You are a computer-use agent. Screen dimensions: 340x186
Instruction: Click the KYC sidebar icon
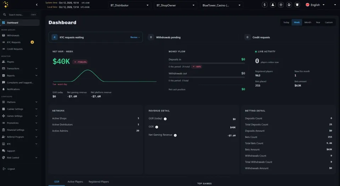tap(4, 144)
